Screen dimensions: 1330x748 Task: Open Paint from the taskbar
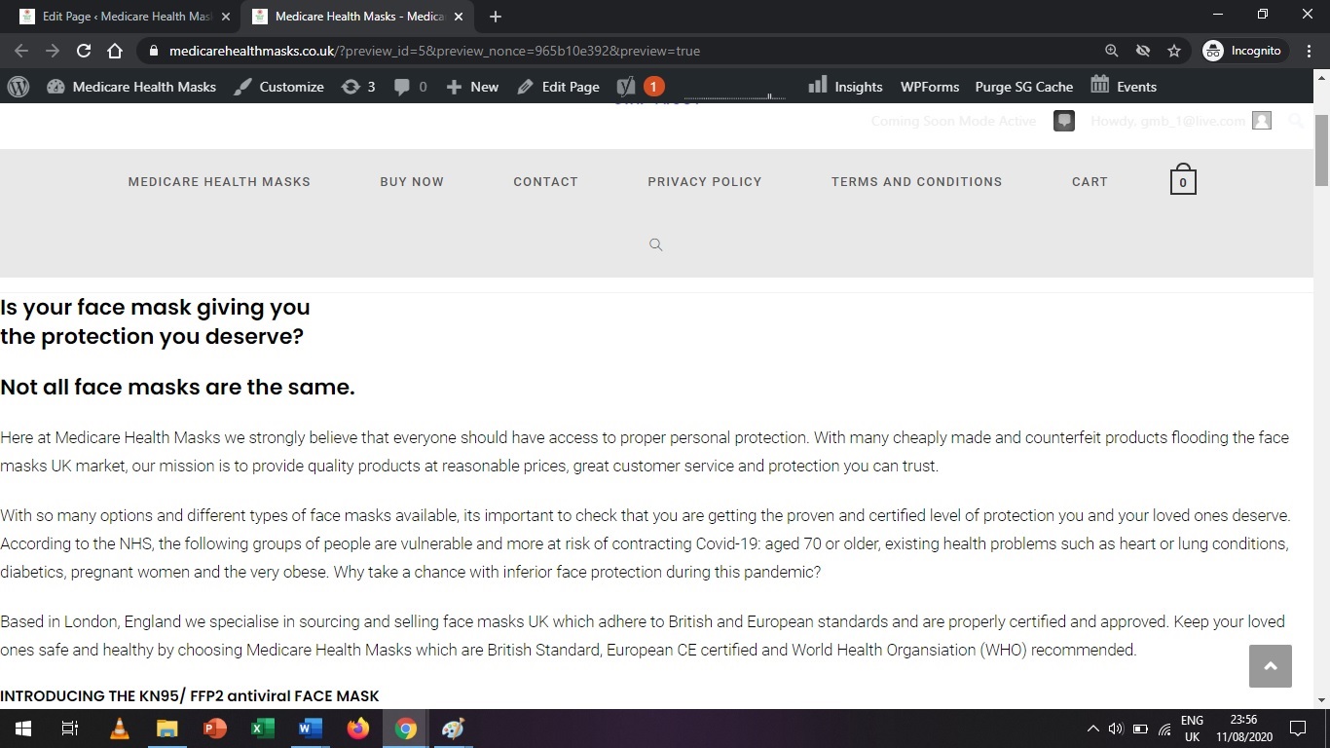[x=454, y=729]
